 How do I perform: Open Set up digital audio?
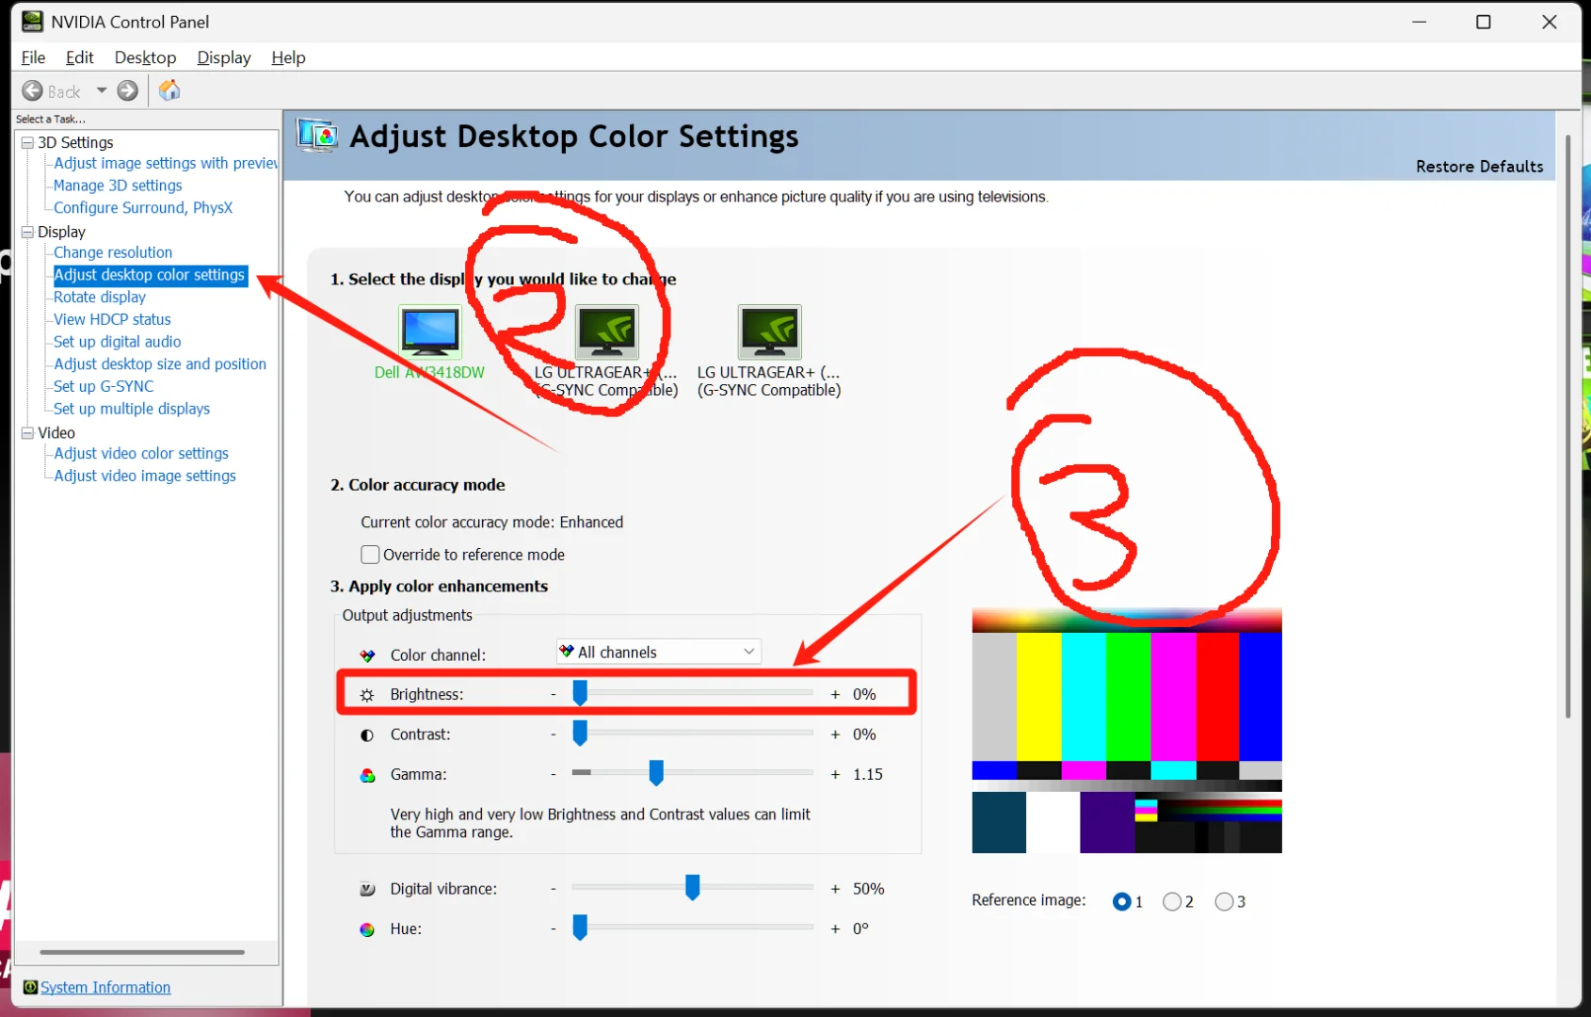(117, 342)
